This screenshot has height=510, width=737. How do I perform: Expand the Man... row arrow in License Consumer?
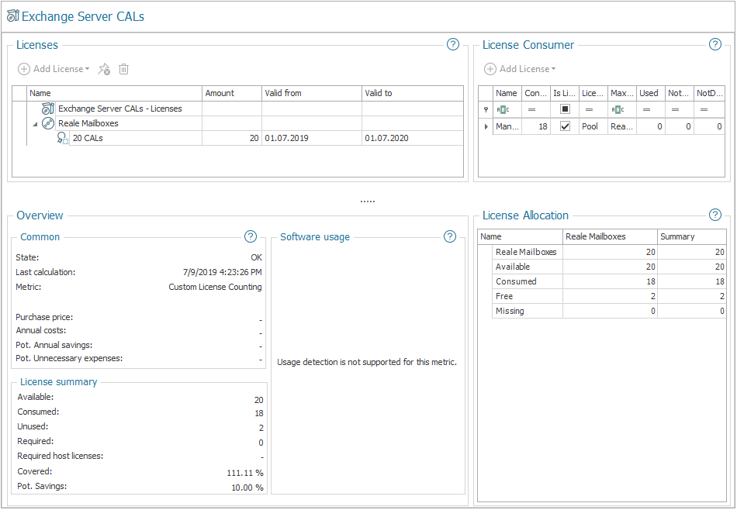(x=486, y=126)
